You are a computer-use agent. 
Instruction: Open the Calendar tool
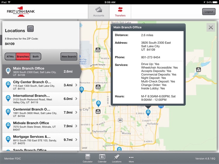click(x=102, y=158)
